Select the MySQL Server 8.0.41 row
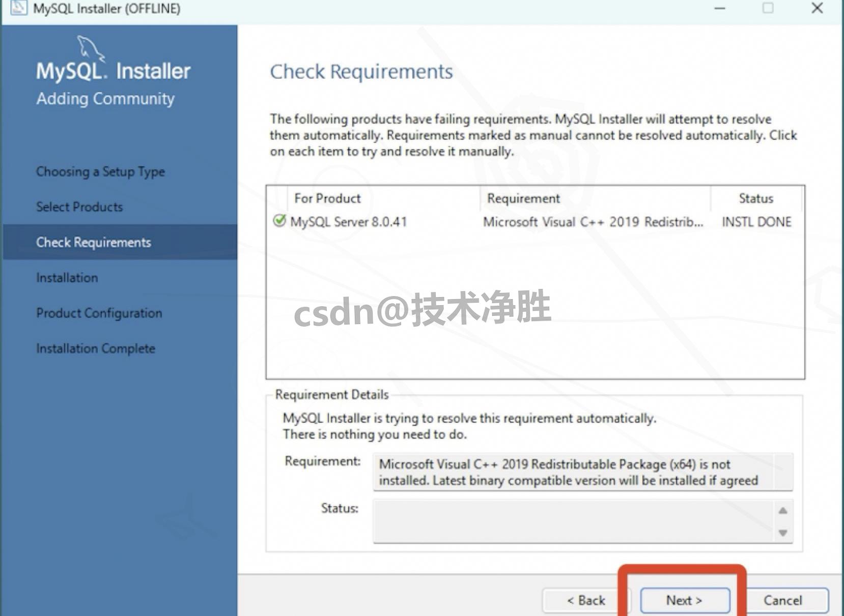This screenshot has height=616, width=844. [534, 222]
